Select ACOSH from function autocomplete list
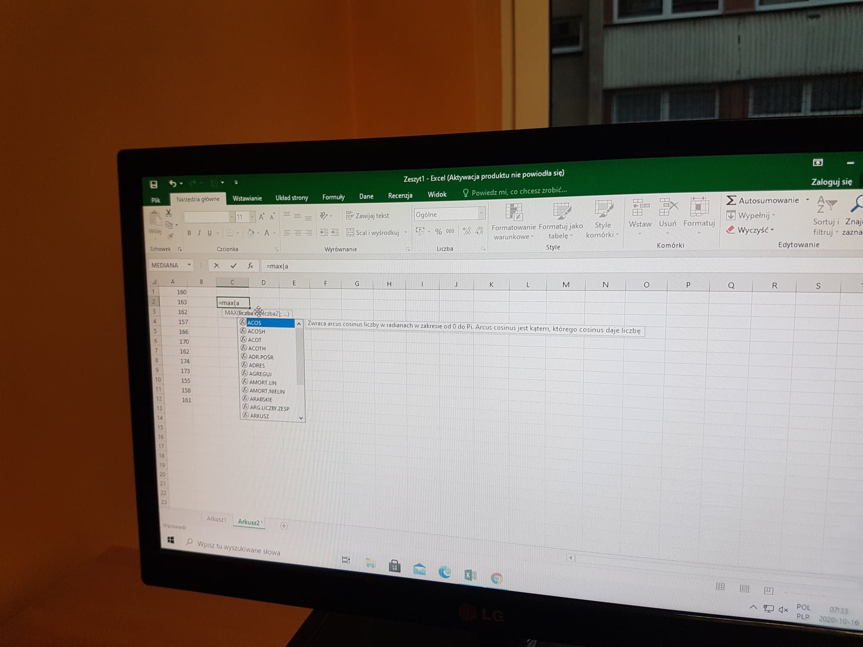863x647 pixels. point(256,331)
